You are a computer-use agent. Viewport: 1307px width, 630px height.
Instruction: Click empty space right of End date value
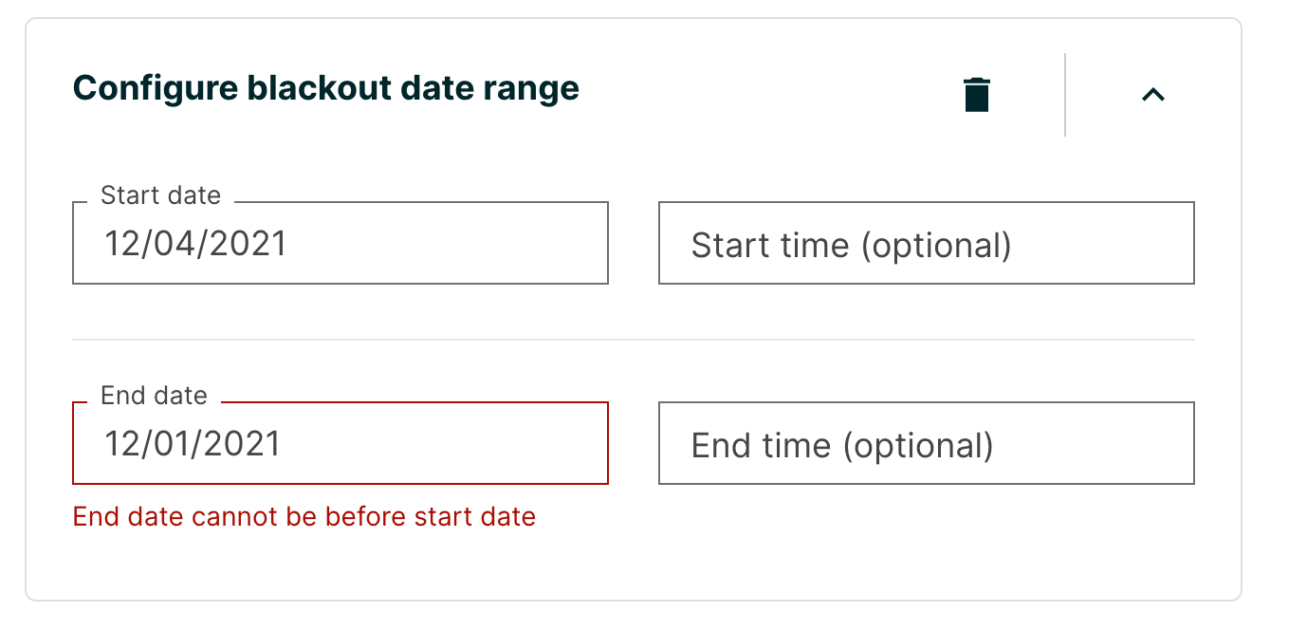pyautogui.click(x=474, y=444)
